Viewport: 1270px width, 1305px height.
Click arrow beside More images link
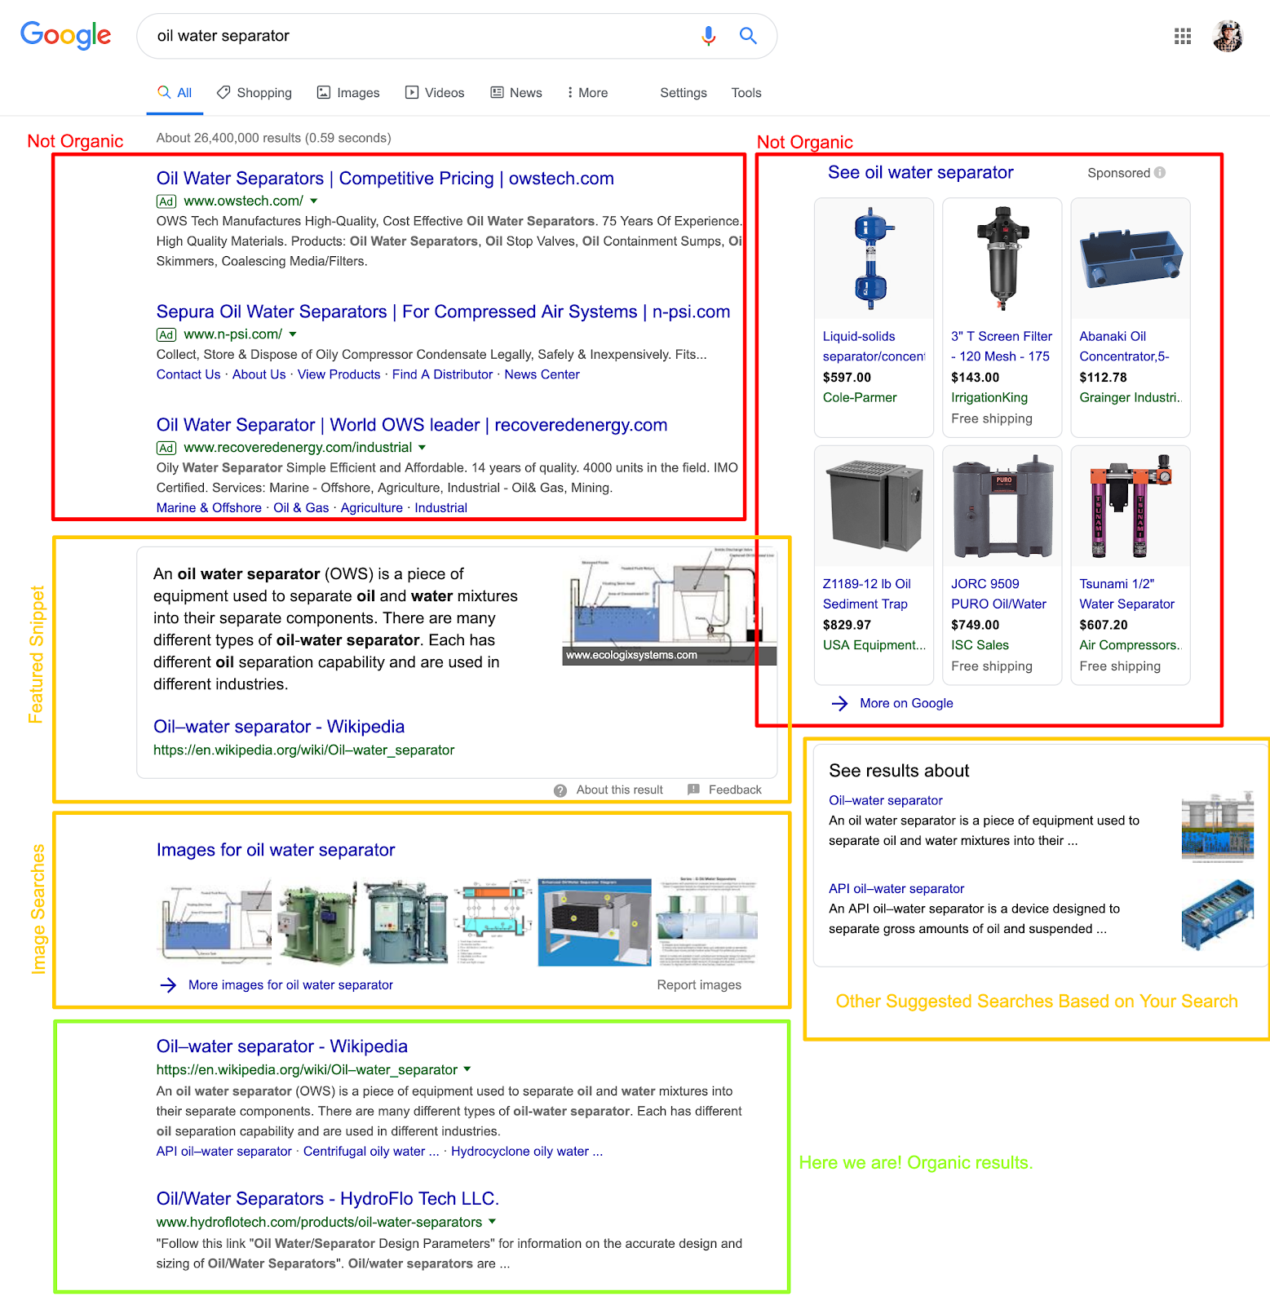click(x=168, y=985)
